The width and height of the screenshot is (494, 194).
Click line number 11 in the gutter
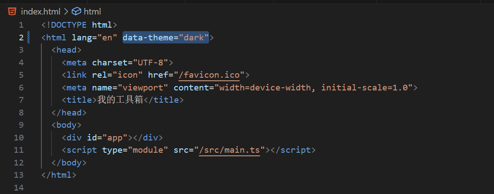[x=19, y=150]
